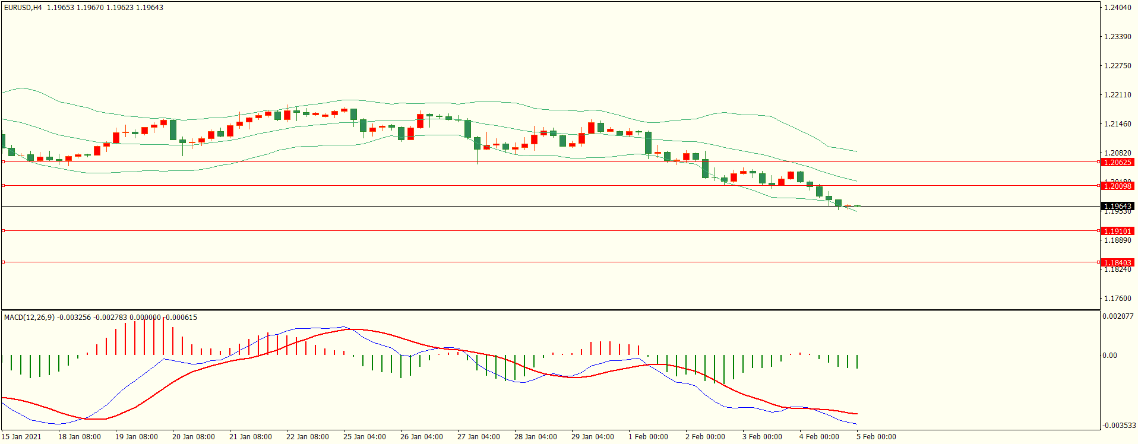Click the MACD scale value 0.002077
This screenshot has height=444, width=1138.
point(1118,316)
